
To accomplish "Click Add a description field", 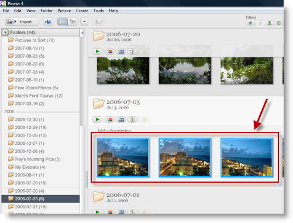I will click(x=114, y=130).
